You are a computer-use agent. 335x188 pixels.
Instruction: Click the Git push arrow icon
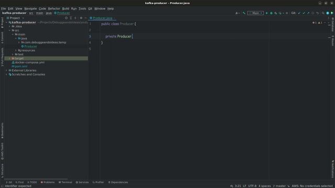pyautogui.click(x=308, y=13)
